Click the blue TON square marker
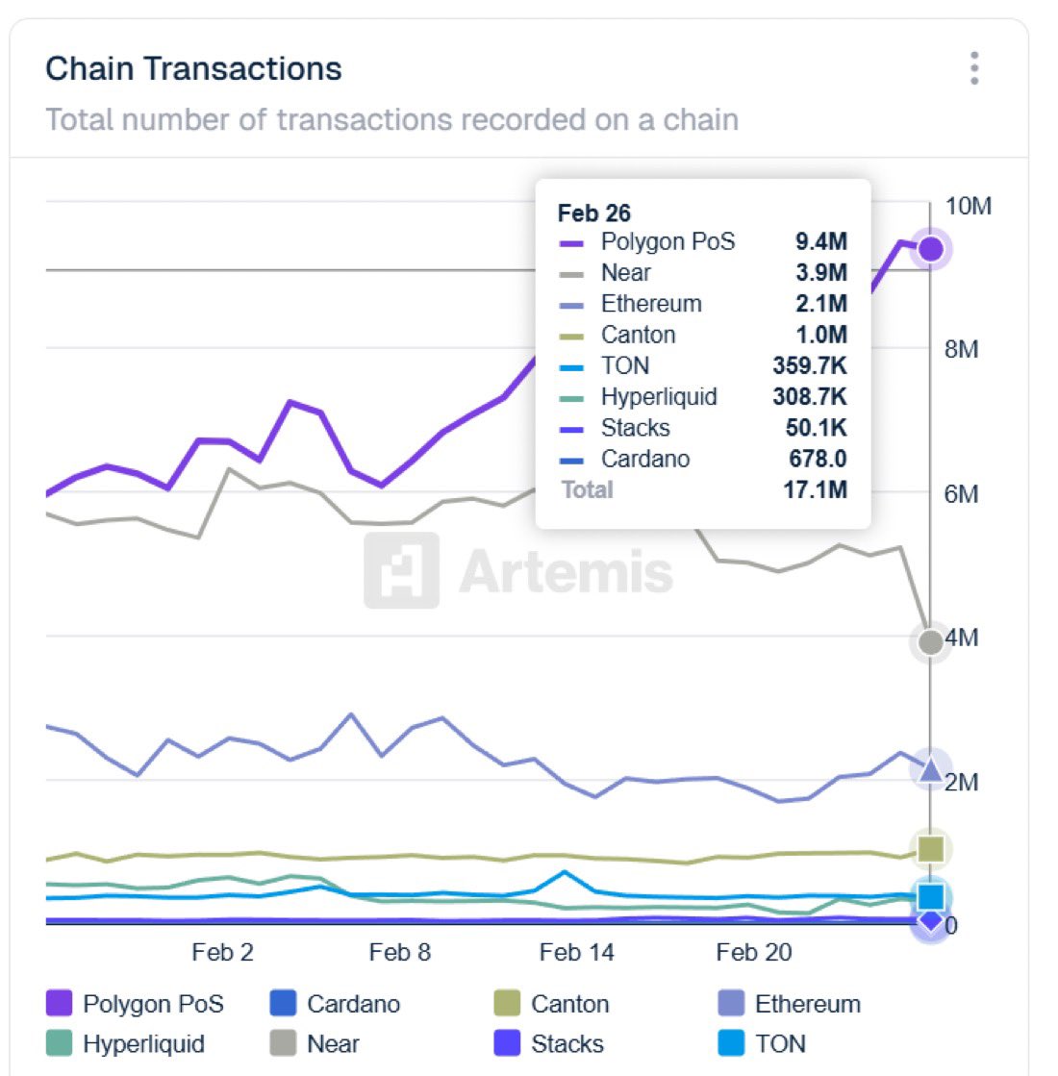 (x=930, y=897)
